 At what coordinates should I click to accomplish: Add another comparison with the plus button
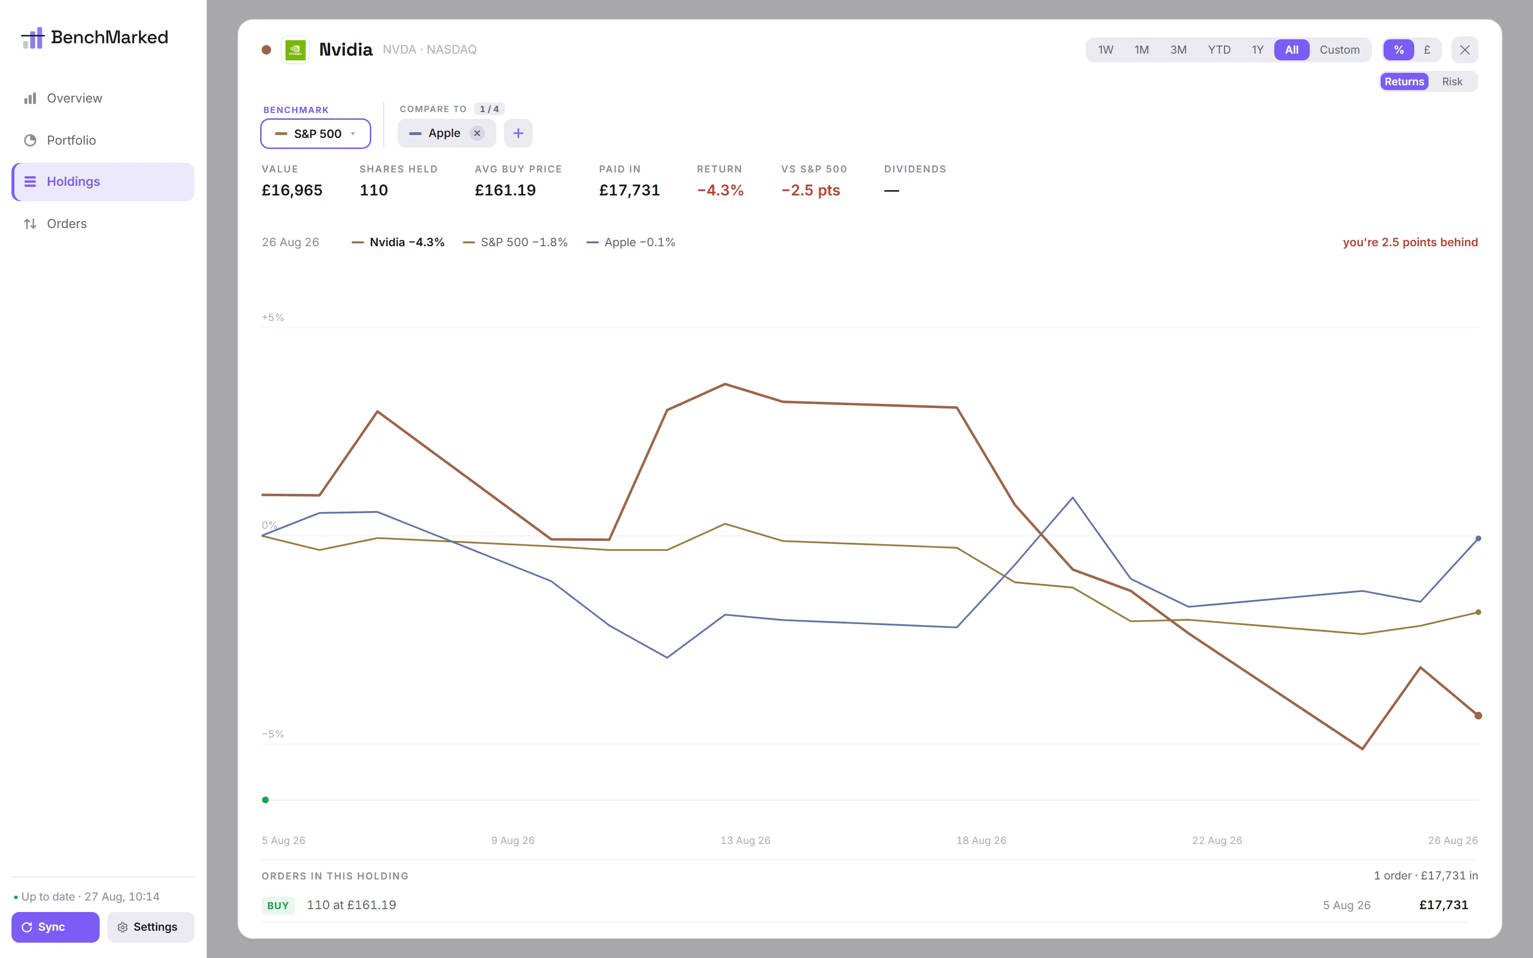(518, 133)
